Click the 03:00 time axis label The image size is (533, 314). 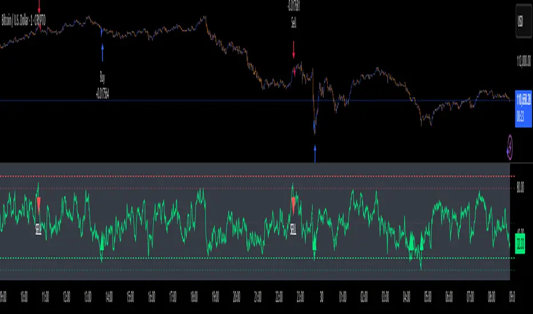coord(385,297)
